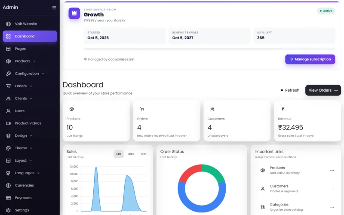Switch sales chart to 14D range
The image size is (344, 215).
pos(119,154)
